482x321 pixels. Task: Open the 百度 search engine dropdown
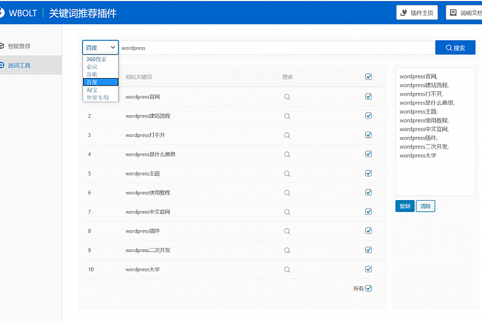(101, 48)
